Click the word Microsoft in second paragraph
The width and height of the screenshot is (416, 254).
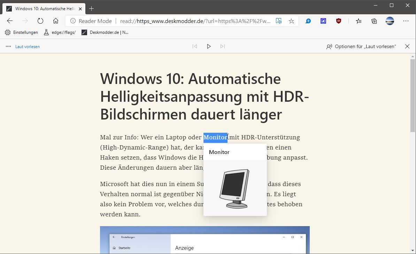(x=115, y=184)
